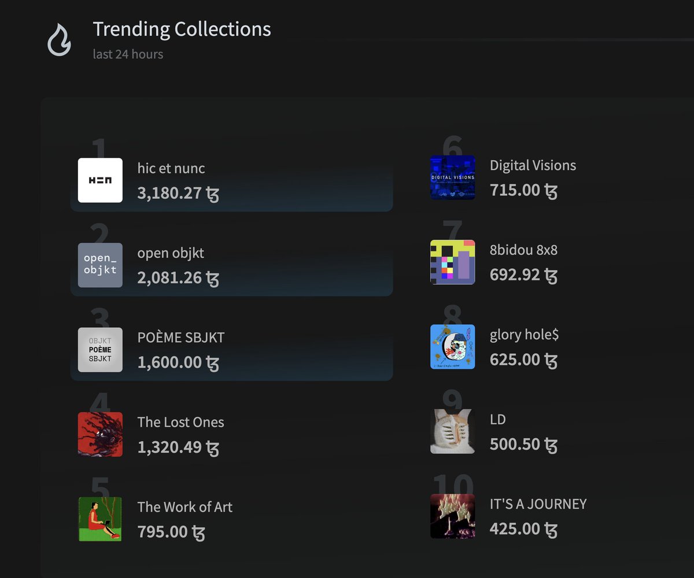Image resolution: width=694 pixels, height=578 pixels.
Task: Open the LD collection thumbnail
Action: (452, 431)
